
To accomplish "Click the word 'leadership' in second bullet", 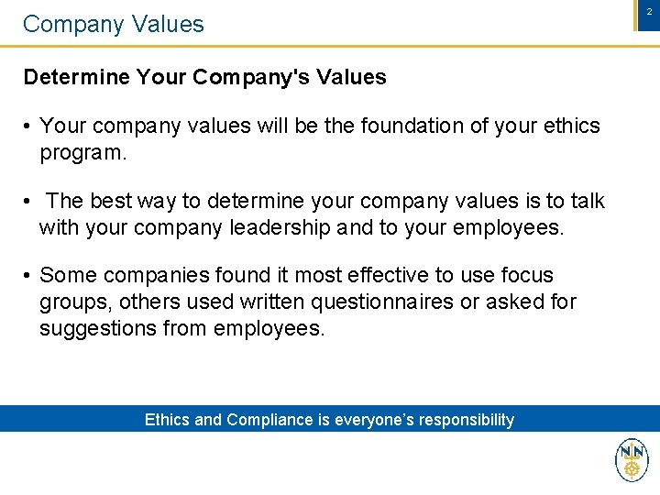I will click(x=280, y=227).
